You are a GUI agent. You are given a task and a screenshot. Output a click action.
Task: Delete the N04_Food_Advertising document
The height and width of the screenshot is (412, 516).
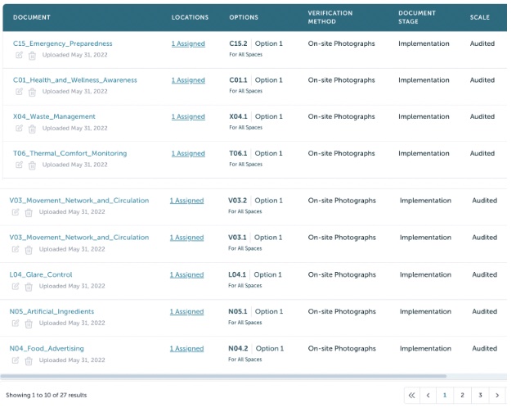(29, 361)
